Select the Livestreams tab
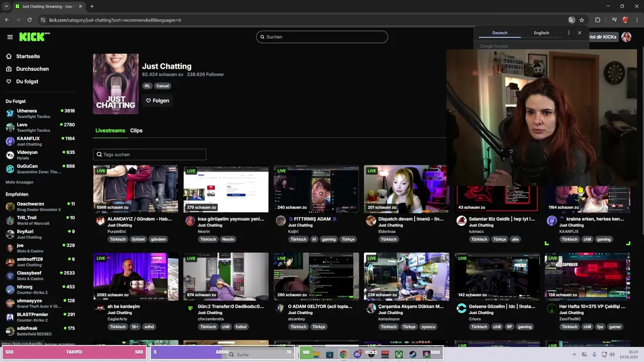The image size is (644, 362). click(110, 130)
